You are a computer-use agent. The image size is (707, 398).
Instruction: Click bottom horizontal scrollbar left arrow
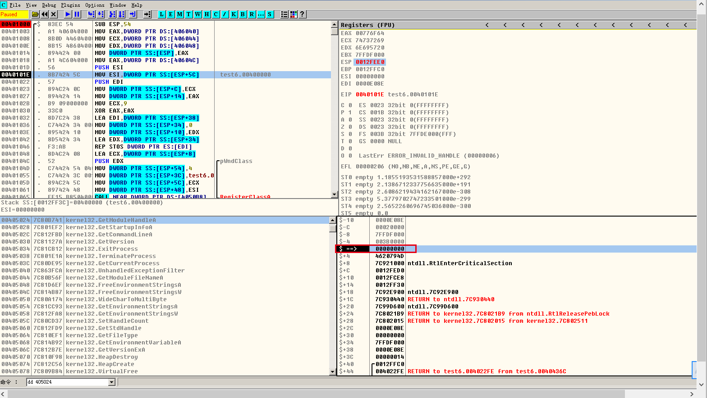coord(4,394)
